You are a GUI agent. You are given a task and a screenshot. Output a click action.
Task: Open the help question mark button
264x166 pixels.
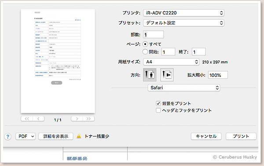(x=8, y=137)
